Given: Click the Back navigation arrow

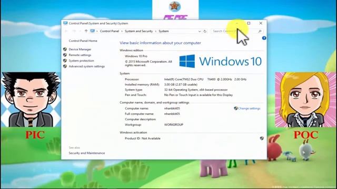Looking at the screenshot, I should (x=66, y=31).
